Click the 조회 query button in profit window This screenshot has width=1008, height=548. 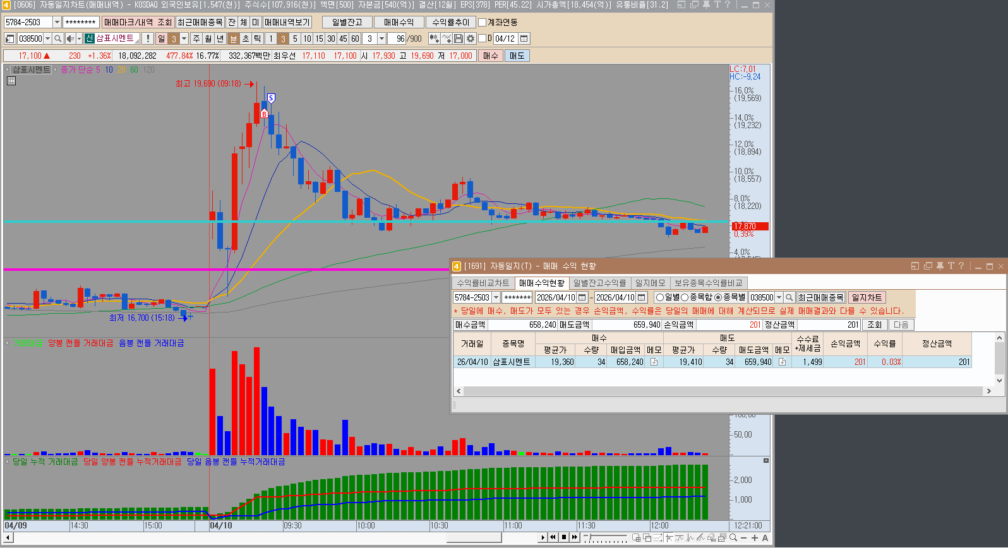click(x=874, y=325)
